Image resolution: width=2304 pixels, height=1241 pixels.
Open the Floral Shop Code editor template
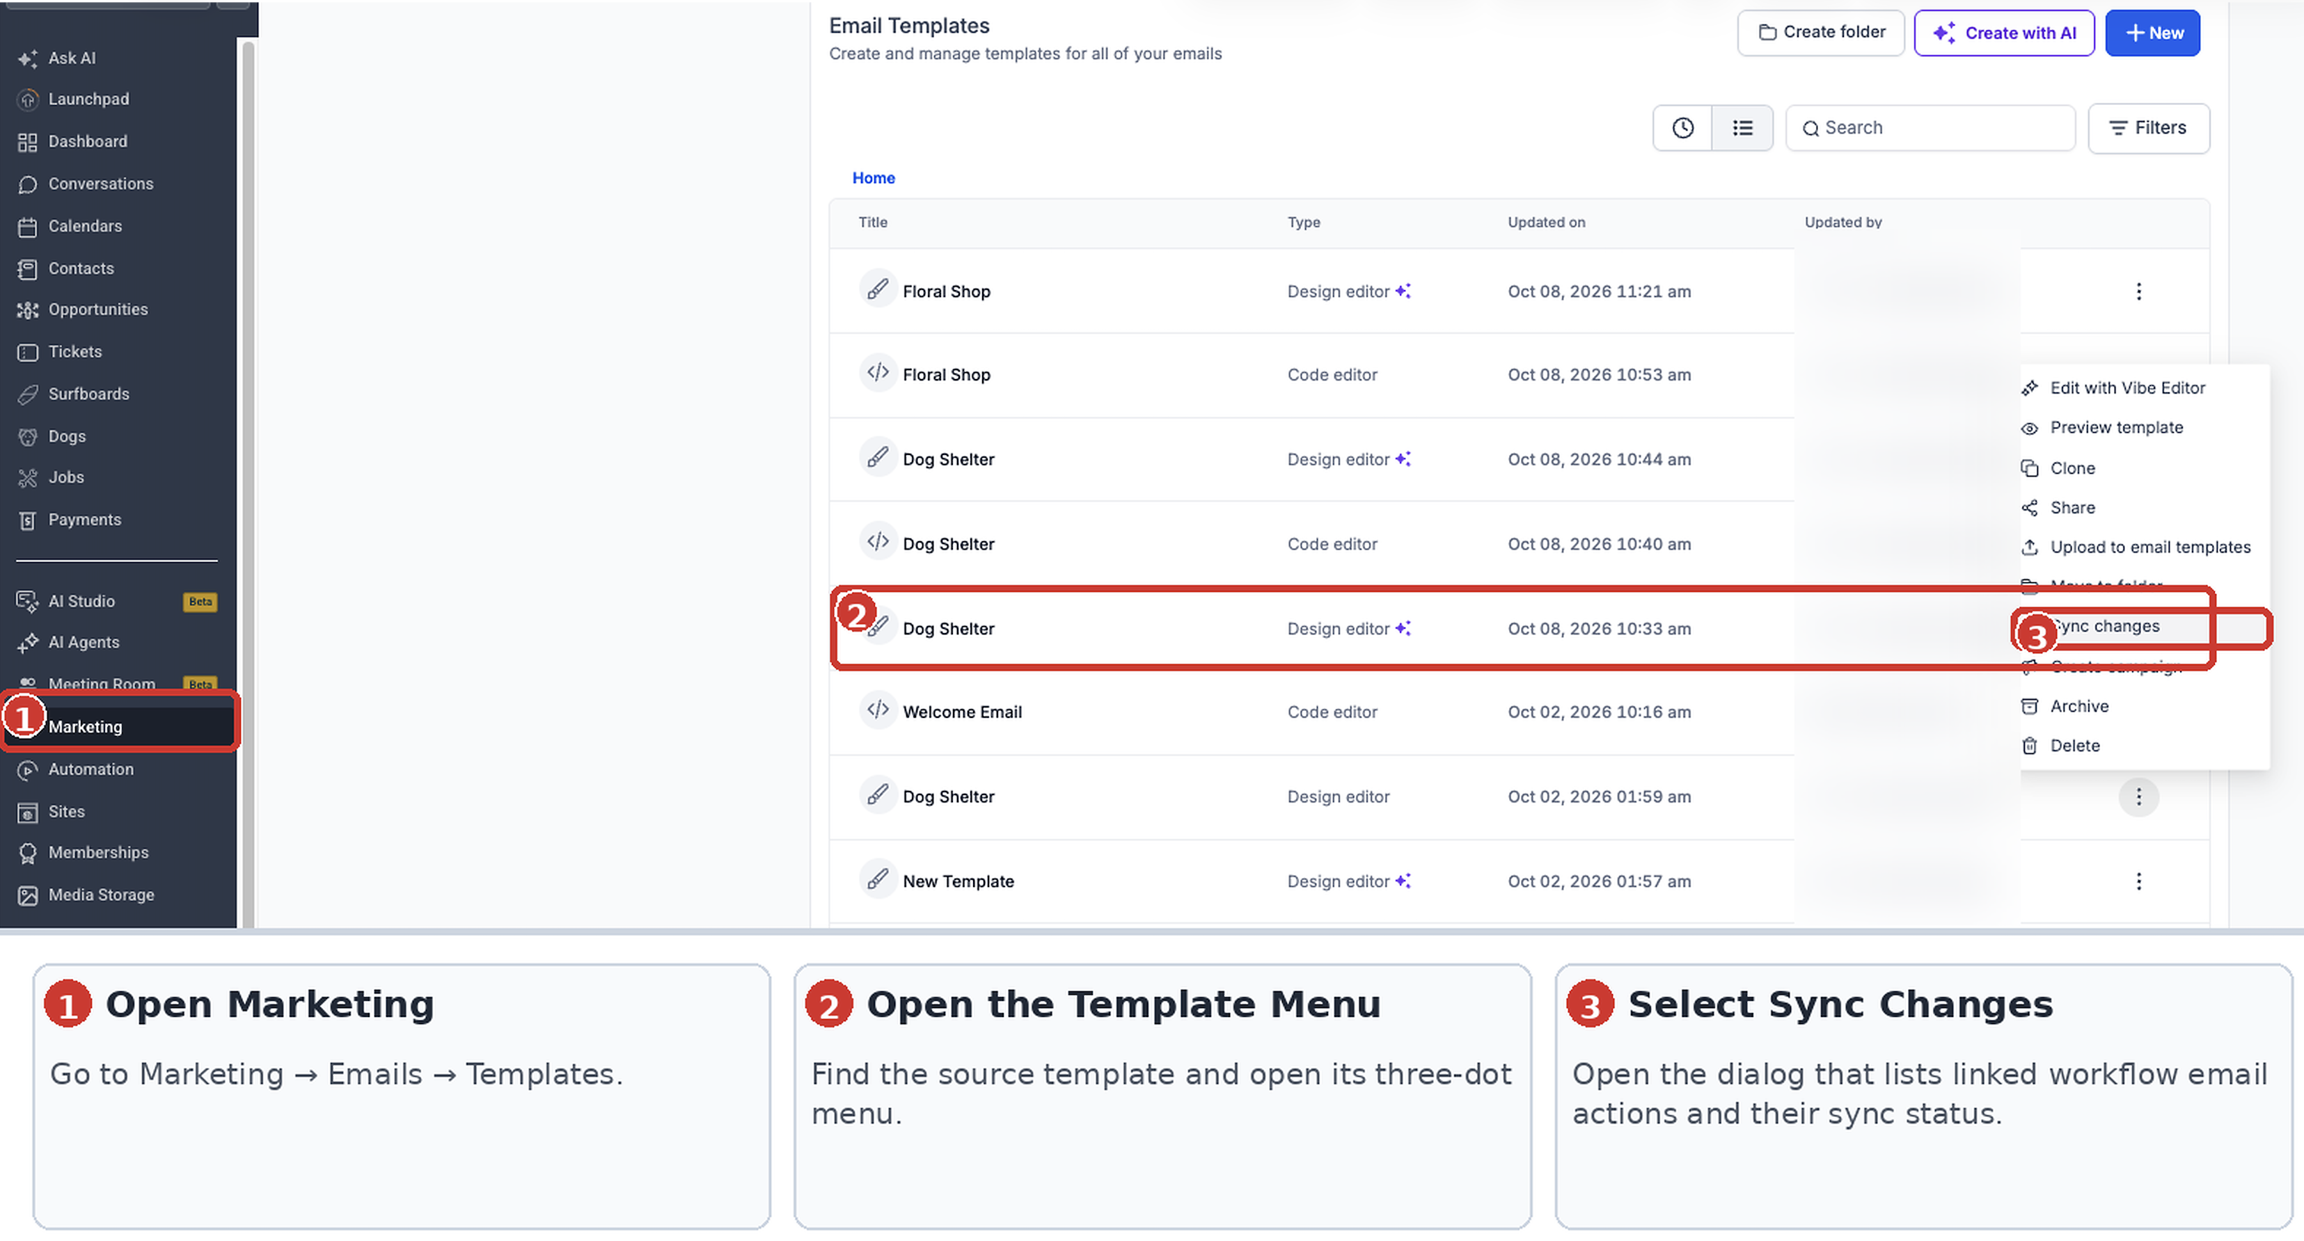(946, 375)
